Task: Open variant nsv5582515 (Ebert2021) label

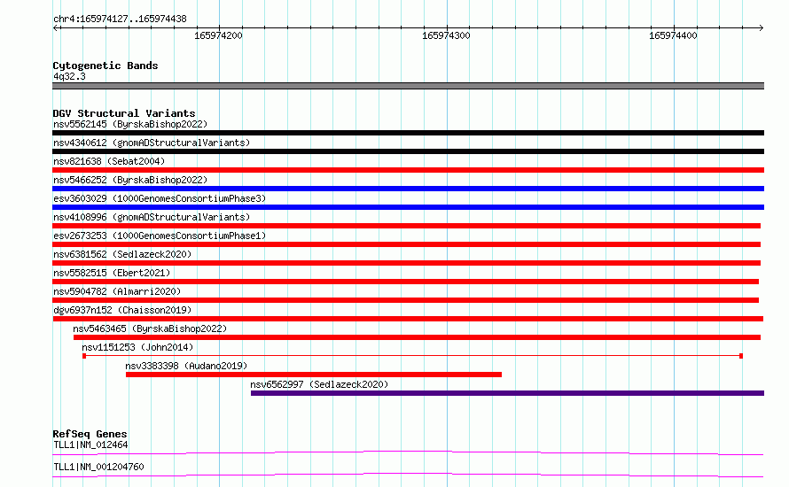Action: pos(112,273)
